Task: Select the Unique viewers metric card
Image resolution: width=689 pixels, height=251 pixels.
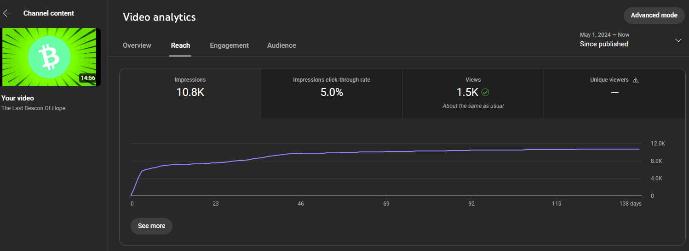Action: pyautogui.click(x=614, y=93)
